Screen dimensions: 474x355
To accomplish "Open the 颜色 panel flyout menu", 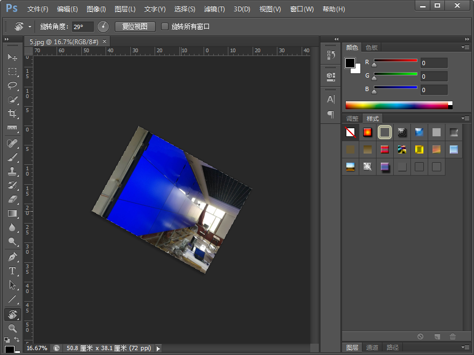I will [x=465, y=47].
